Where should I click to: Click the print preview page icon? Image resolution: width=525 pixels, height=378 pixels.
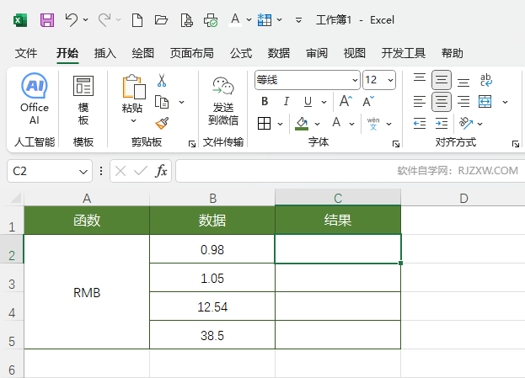[x=186, y=20]
